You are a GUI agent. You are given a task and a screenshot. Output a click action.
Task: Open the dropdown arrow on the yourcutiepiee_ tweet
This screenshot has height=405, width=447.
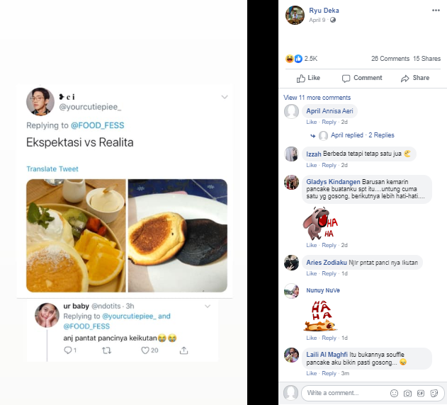point(225,96)
